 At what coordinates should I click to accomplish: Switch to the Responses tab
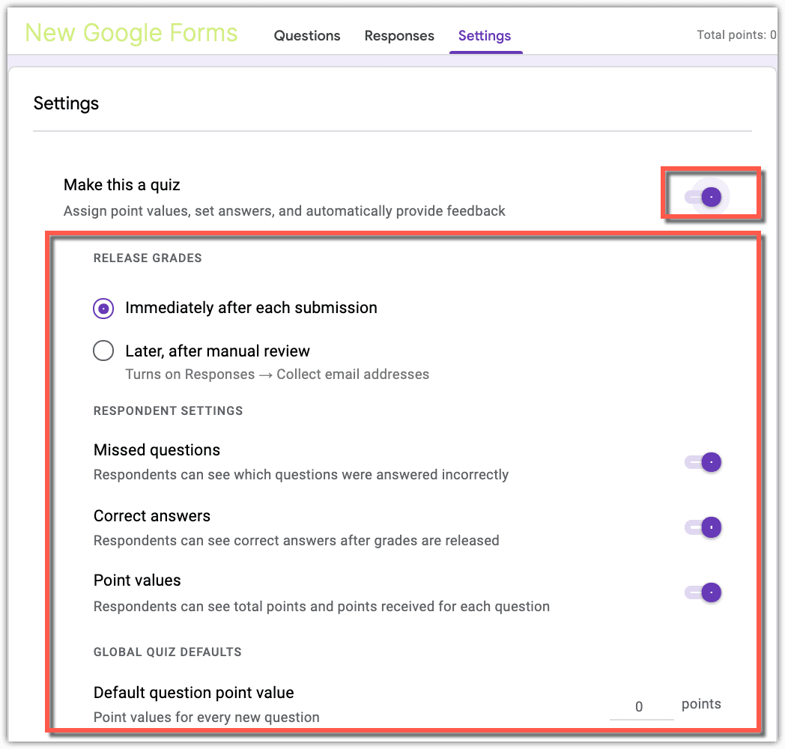[399, 35]
